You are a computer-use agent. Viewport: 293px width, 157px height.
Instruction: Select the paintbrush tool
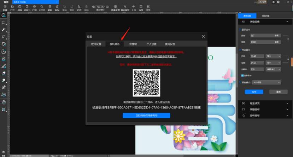[x=4, y=66]
